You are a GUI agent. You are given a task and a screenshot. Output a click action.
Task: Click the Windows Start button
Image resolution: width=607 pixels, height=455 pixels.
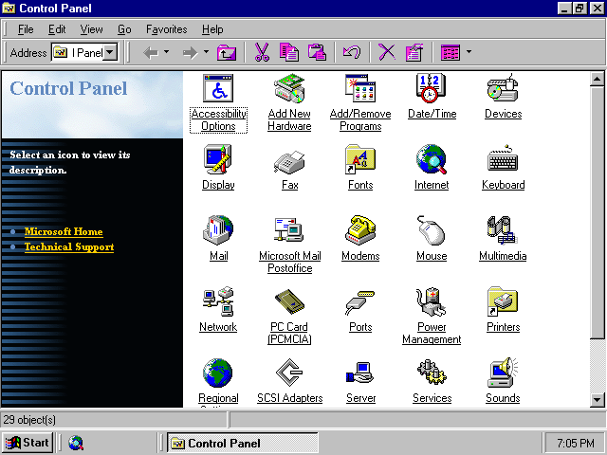(28, 443)
